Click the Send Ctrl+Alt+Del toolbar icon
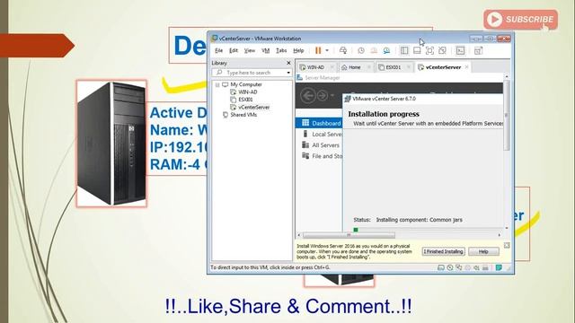Image resolution: width=575 pixels, height=323 pixels. point(343,50)
